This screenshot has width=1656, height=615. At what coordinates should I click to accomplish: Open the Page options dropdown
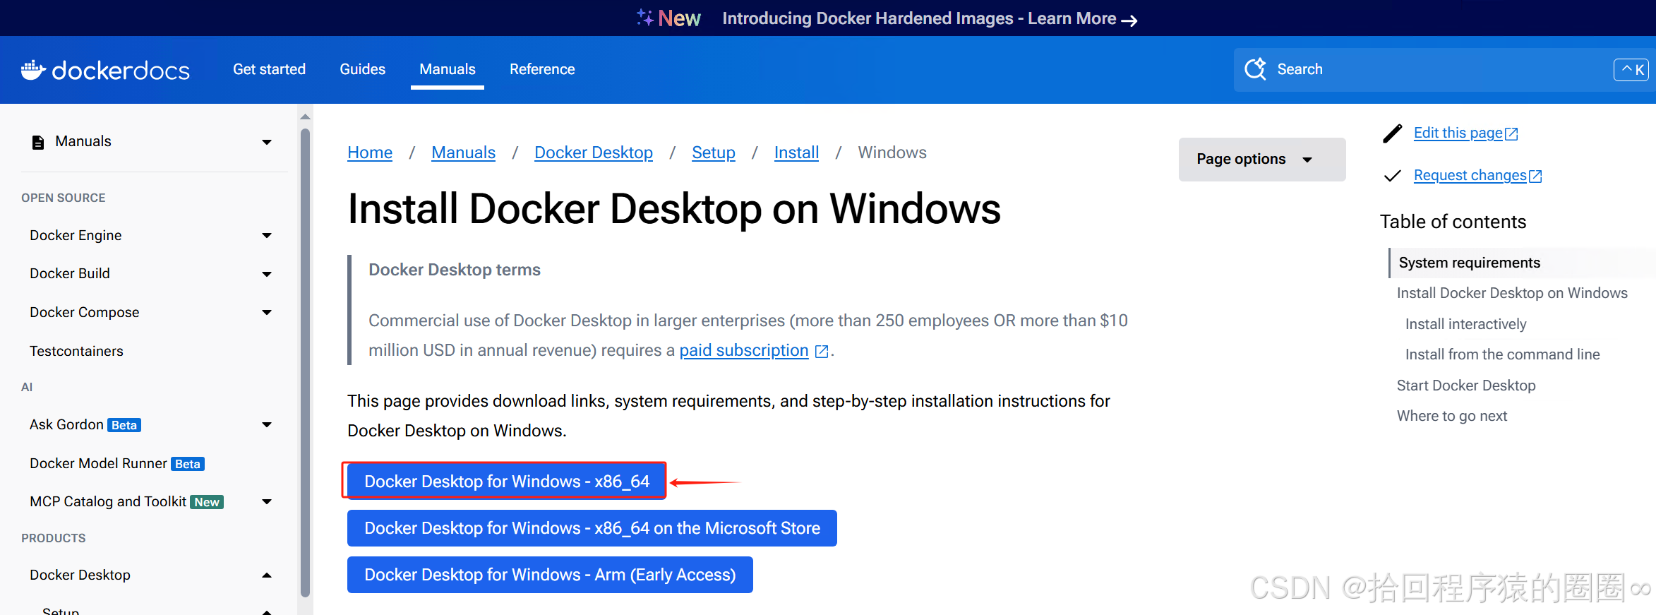pyautogui.click(x=1262, y=160)
